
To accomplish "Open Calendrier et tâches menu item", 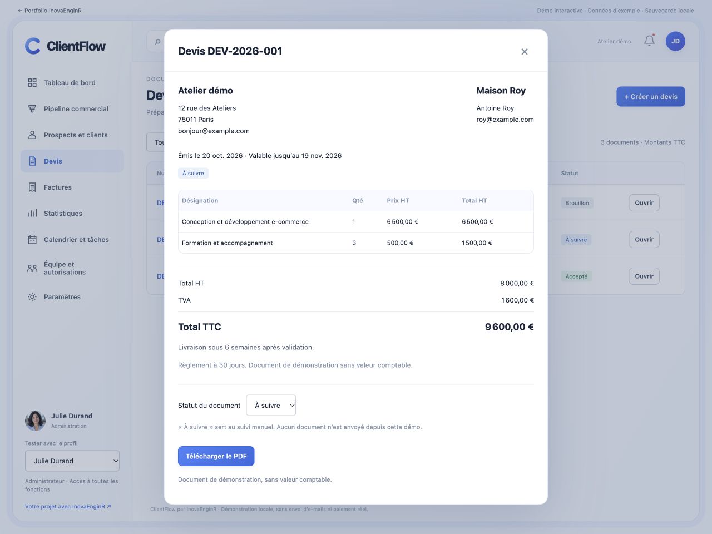I will pyautogui.click(x=72, y=240).
